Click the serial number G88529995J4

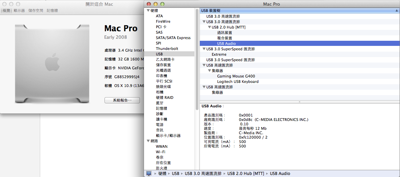127,77
